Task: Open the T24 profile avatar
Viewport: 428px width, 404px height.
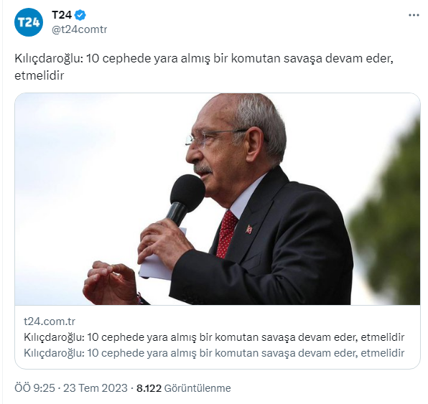Action: (29, 22)
